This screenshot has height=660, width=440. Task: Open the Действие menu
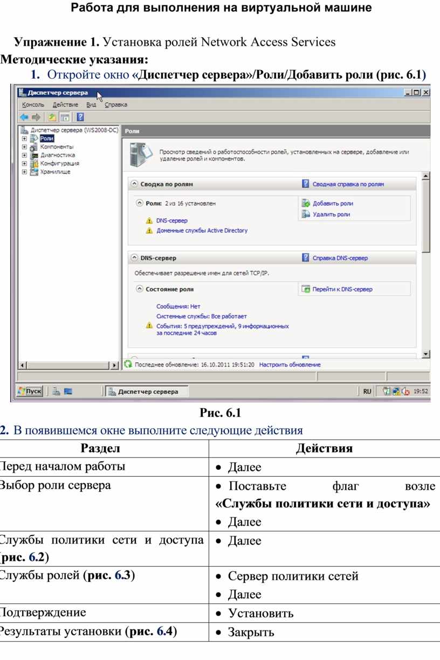pyautogui.click(x=65, y=105)
